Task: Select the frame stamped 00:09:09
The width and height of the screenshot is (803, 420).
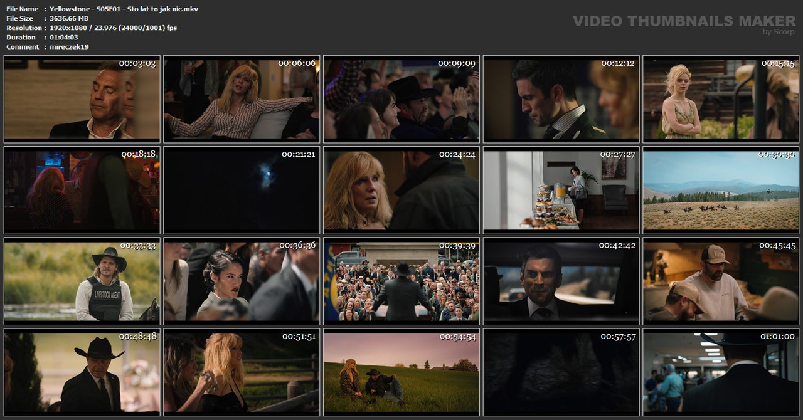Action: [x=401, y=99]
